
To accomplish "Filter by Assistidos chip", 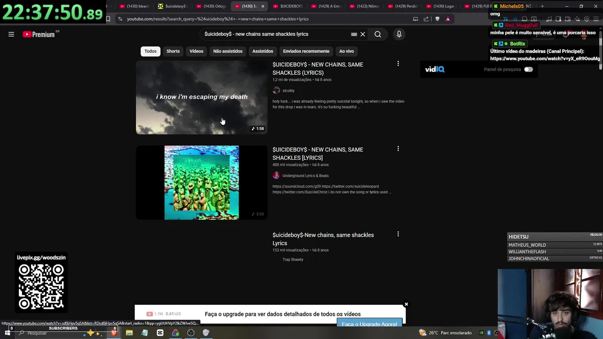I will coord(262,51).
